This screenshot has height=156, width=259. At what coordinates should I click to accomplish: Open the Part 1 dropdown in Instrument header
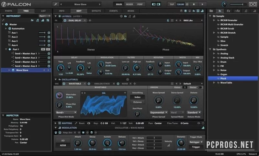tap(45, 16)
